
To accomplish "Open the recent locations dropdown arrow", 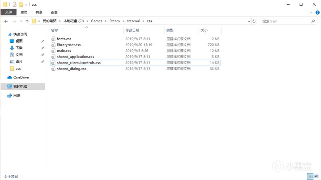I will (x=21, y=21).
